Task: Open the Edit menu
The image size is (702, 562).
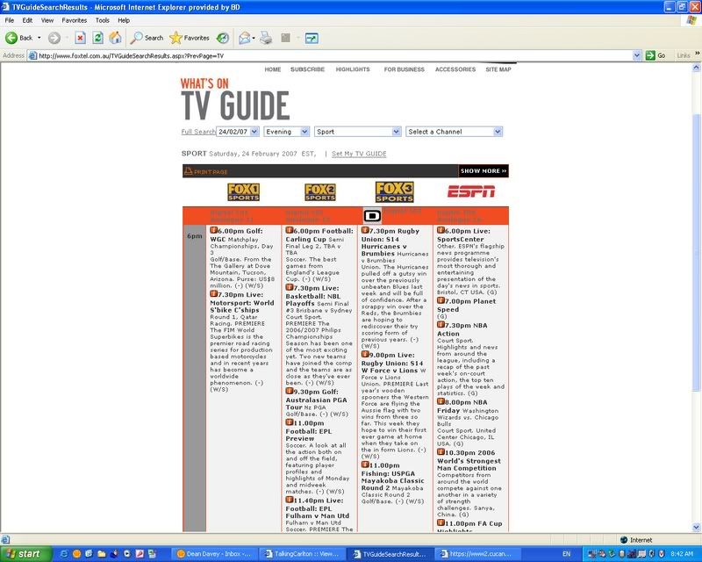Action: point(27,20)
